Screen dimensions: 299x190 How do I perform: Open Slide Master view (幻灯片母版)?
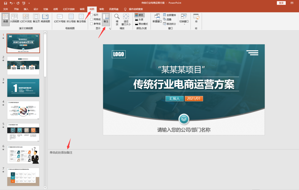(60, 18)
